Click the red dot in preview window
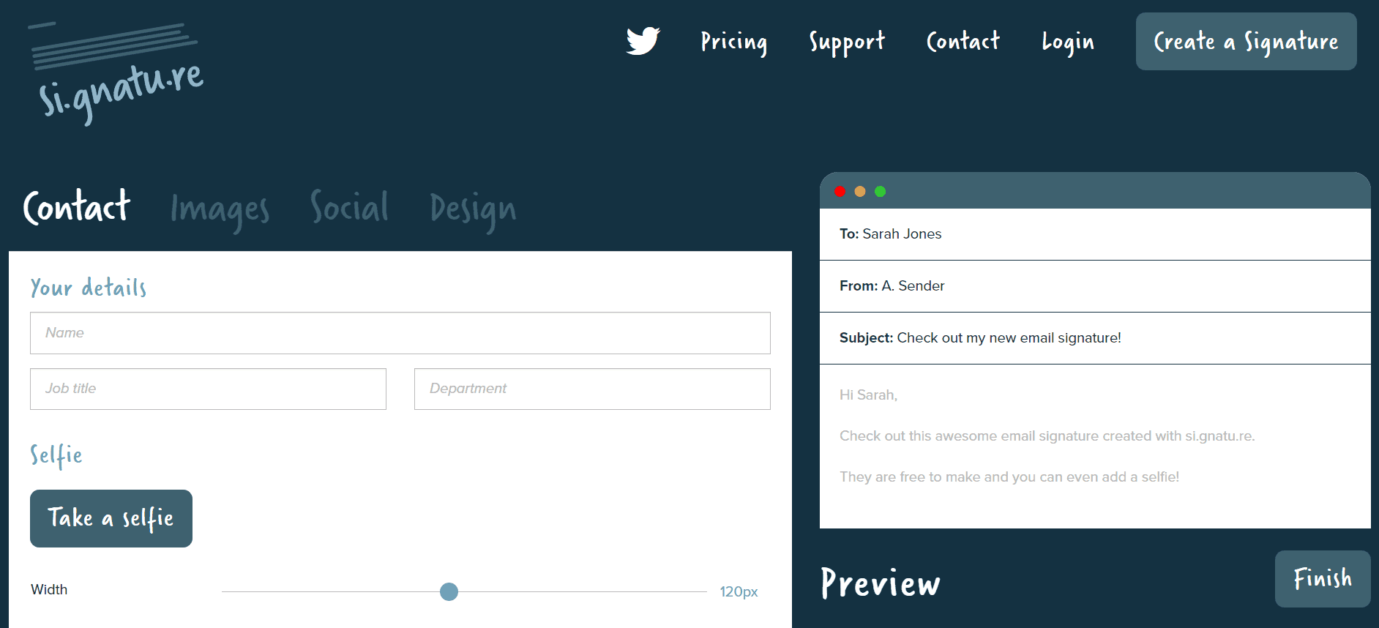Screen dimensions: 1379x628 pos(840,192)
